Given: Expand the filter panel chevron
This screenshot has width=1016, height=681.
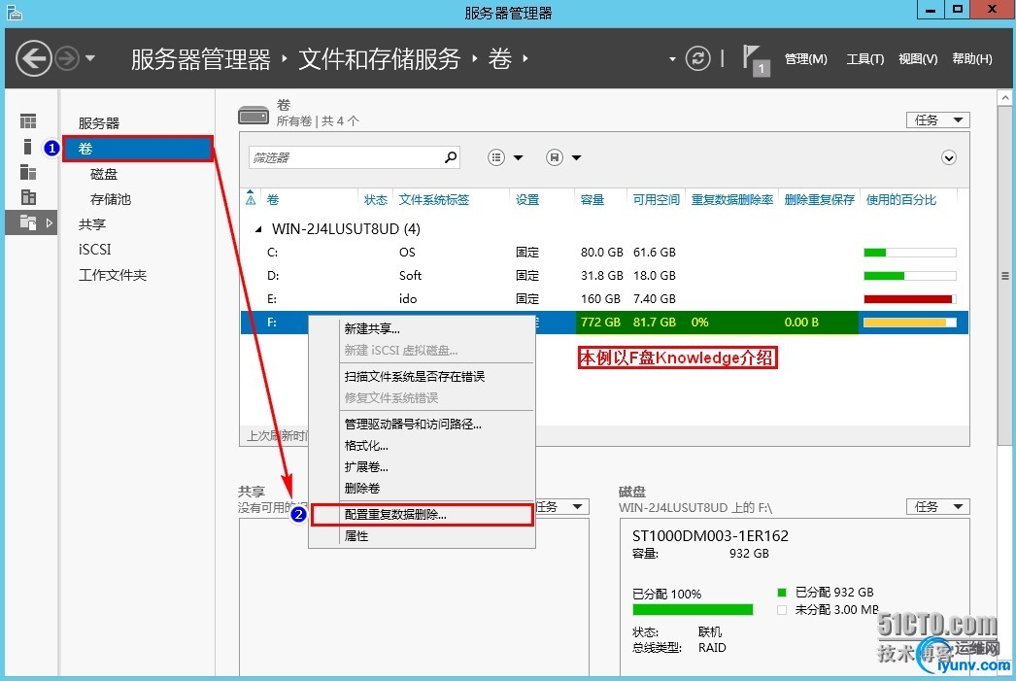Looking at the screenshot, I should coord(949,157).
